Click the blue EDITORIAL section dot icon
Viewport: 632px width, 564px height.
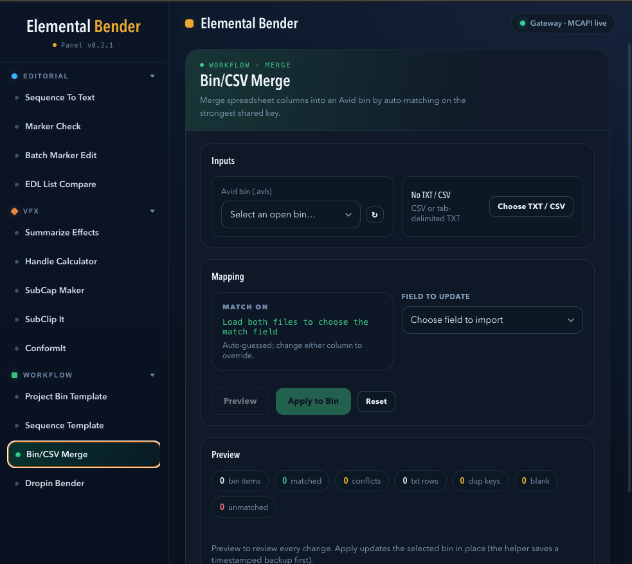tap(15, 76)
